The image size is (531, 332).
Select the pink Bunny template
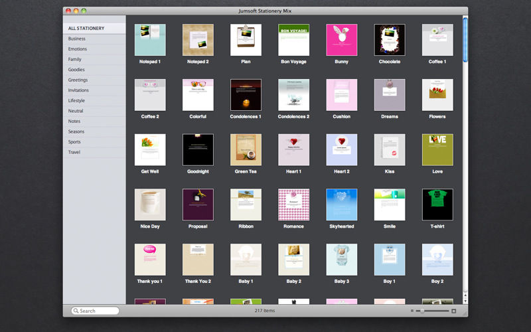coord(342,40)
